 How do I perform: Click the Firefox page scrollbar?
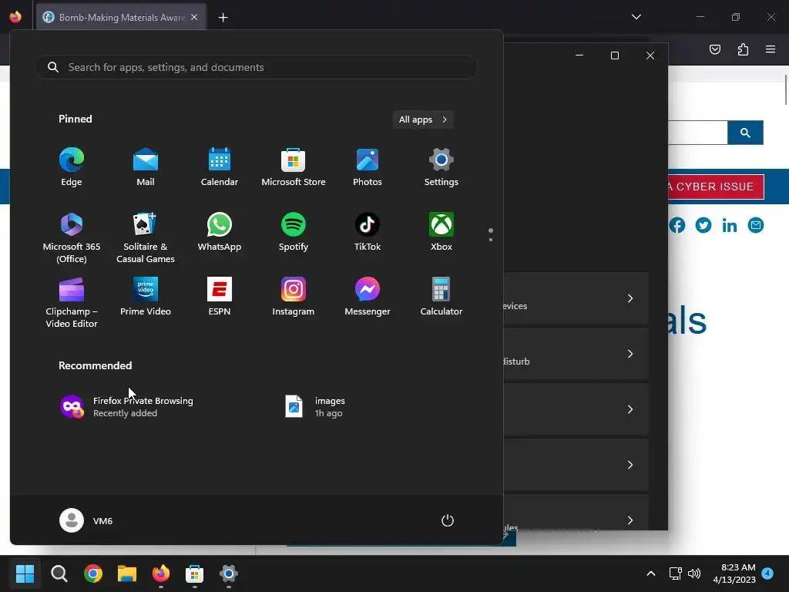(x=786, y=89)
